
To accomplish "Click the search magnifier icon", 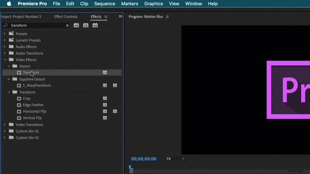I will click(5, 25).
